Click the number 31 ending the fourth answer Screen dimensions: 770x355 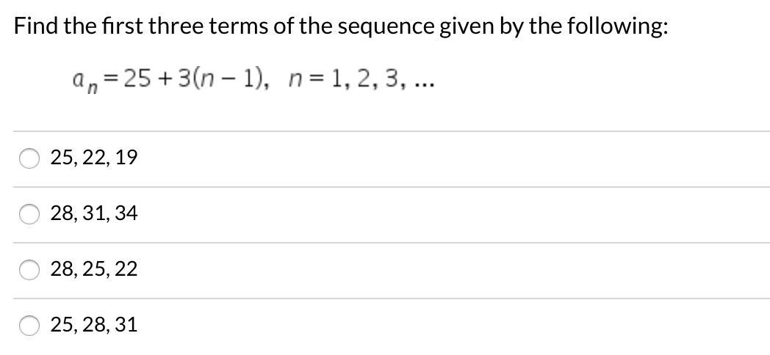126,325
